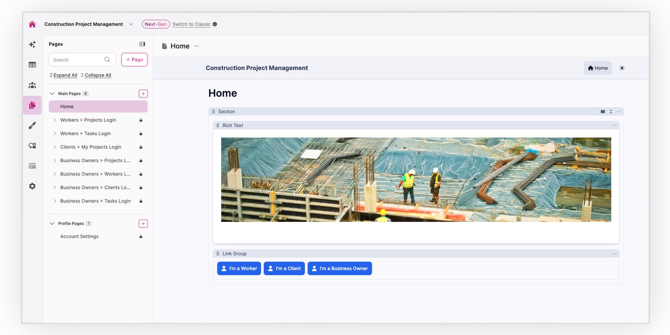Collapse the Pages panel using the panel icon
This screenshot has height=335, width=670.
[142, 44]
